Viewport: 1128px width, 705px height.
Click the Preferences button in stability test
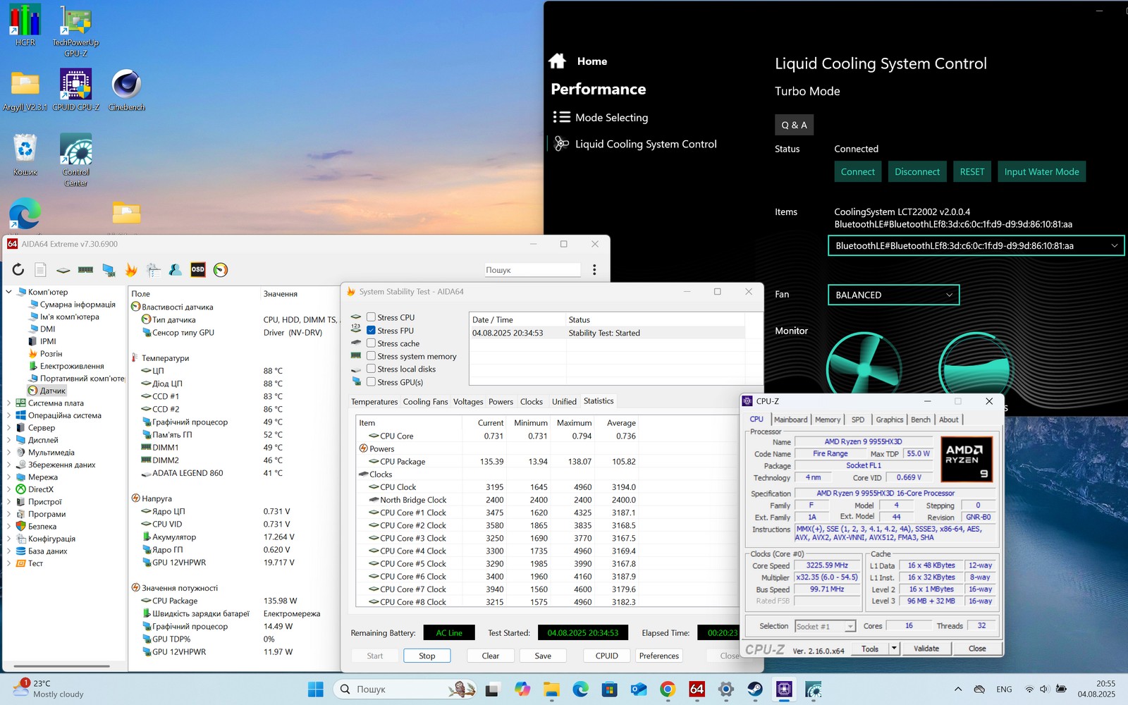point(659,656)
